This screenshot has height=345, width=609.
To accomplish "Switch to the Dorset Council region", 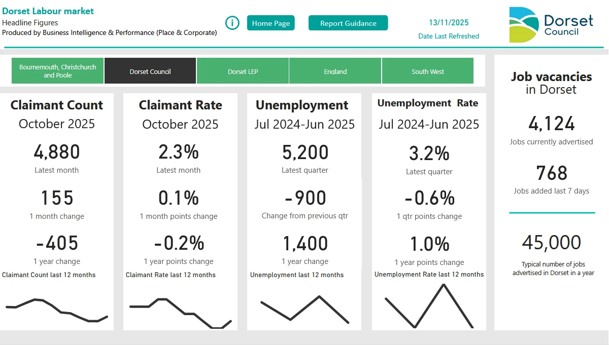I will pos(150,70).
